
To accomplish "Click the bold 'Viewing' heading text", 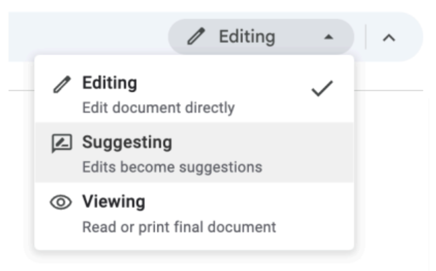I will click(114, 202).
